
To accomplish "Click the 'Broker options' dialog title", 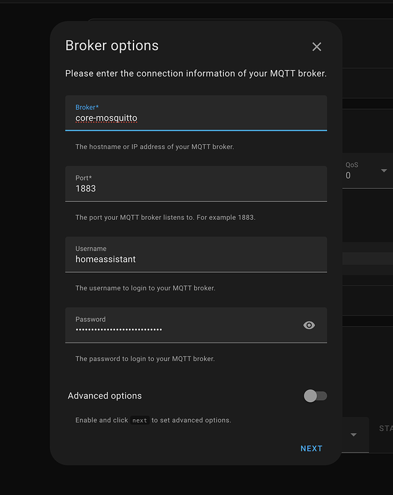I will [x=112, y=46].
